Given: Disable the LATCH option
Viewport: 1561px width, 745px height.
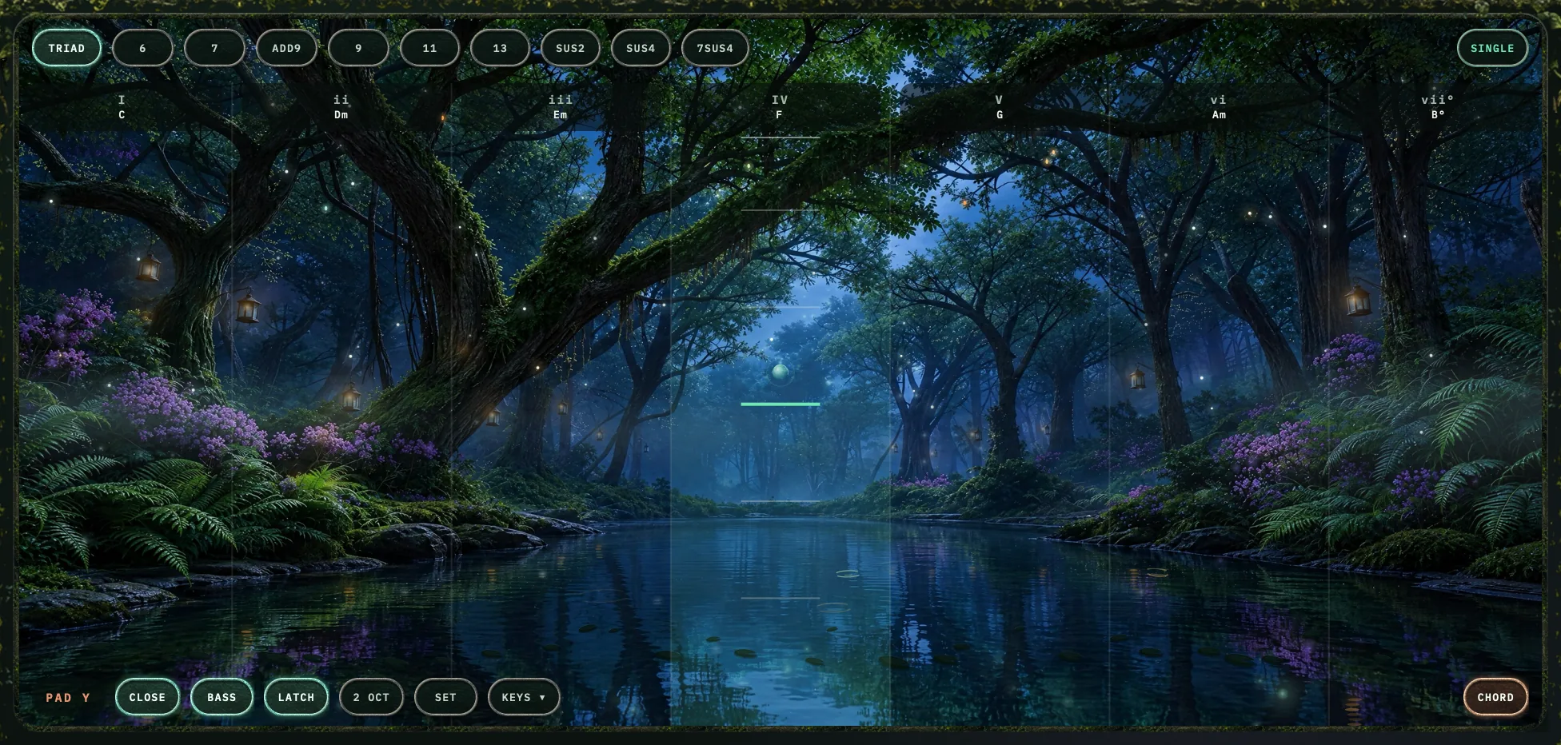Looking at the screenshot, I should tap(296, 697).
